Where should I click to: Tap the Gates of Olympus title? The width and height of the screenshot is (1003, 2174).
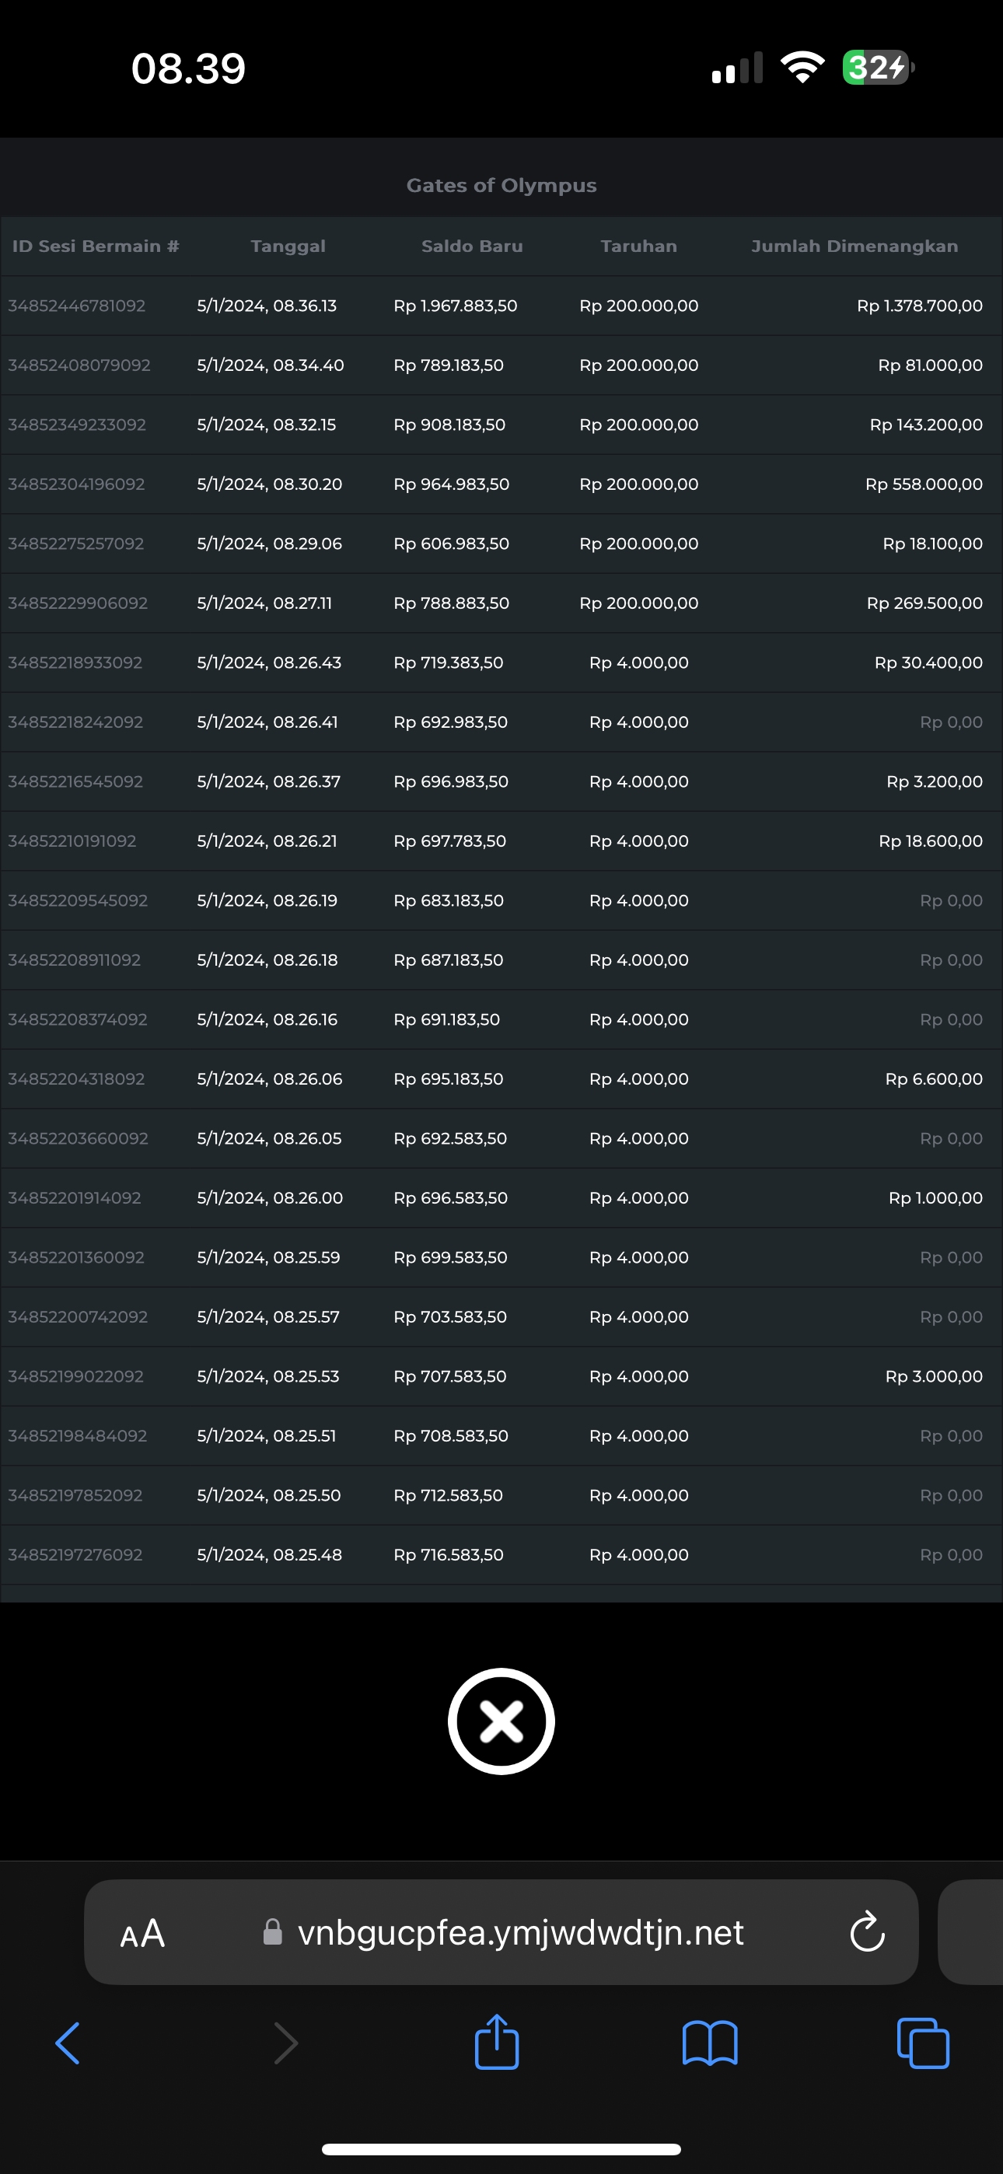501,186
